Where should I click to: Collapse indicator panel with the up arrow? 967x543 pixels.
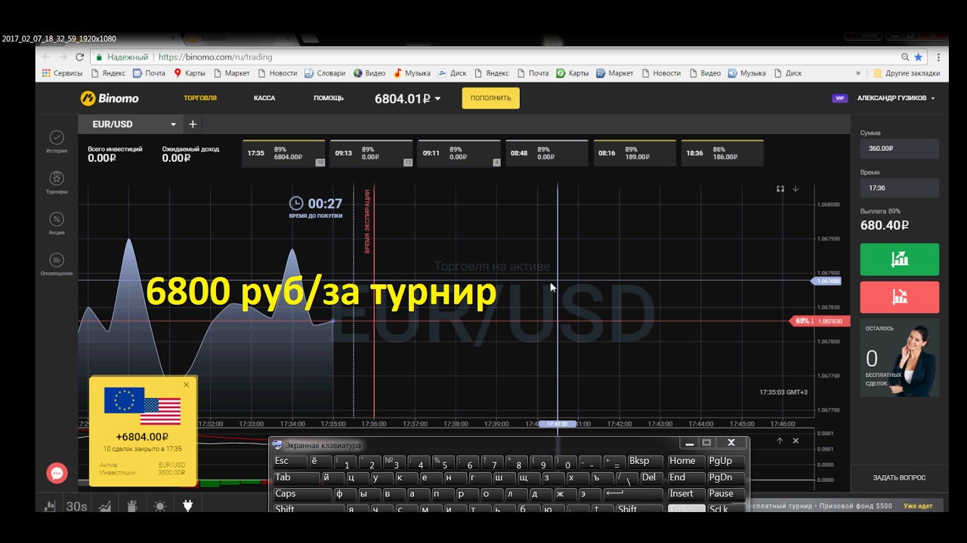point(780,441)
